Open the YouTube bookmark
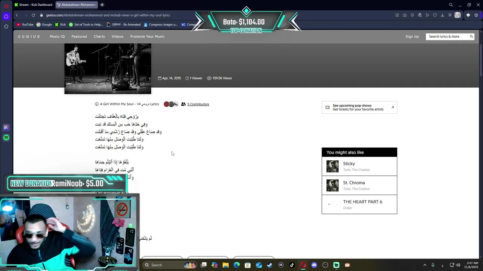Screen dimensions: 483x271 click(25, 24)
